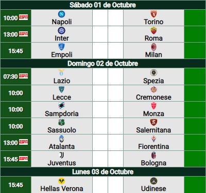Click the ESPN logo for Juventus match
Screen dimensions: 206x193
point(23,159)
